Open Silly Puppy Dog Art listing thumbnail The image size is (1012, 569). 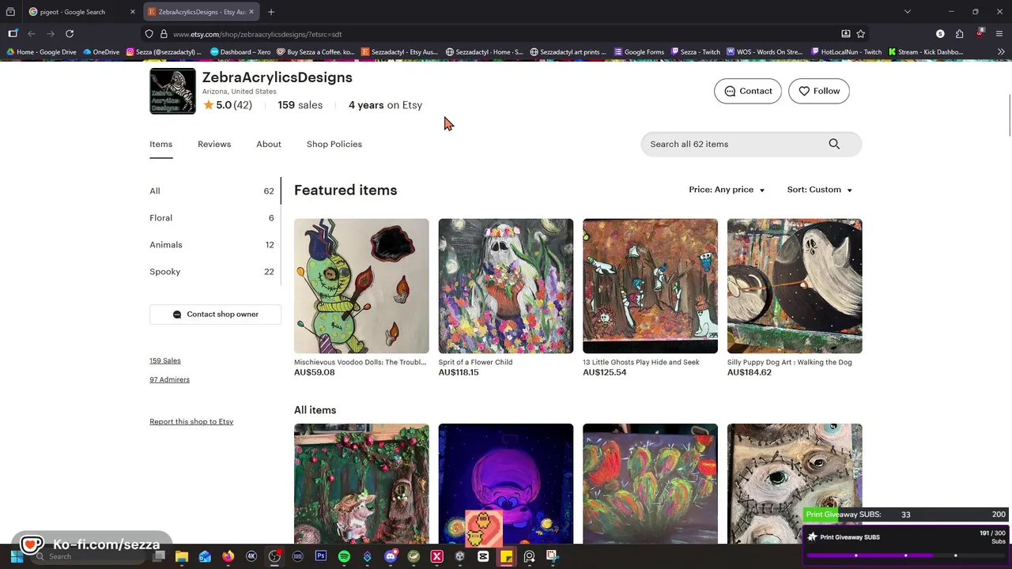coord(795,286)
